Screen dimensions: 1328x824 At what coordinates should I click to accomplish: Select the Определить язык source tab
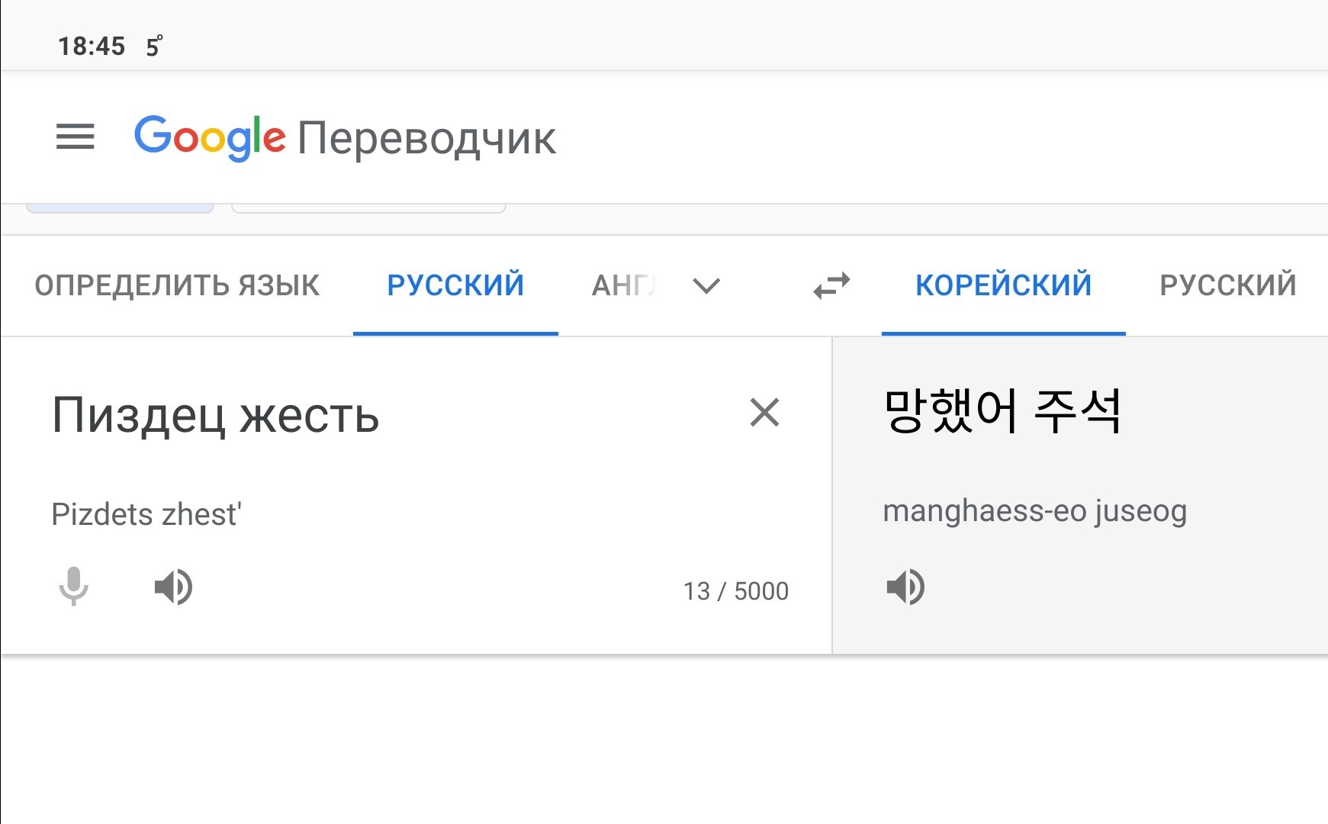coord(177,285)
